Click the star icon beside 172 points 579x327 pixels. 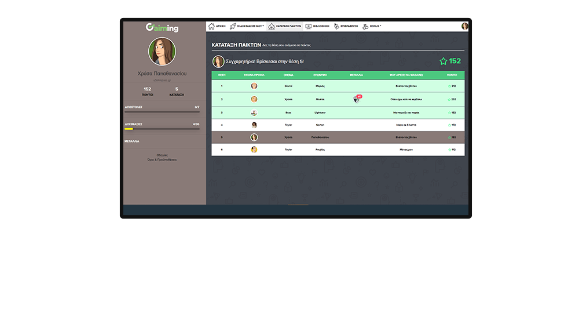(x=449, y=125)
